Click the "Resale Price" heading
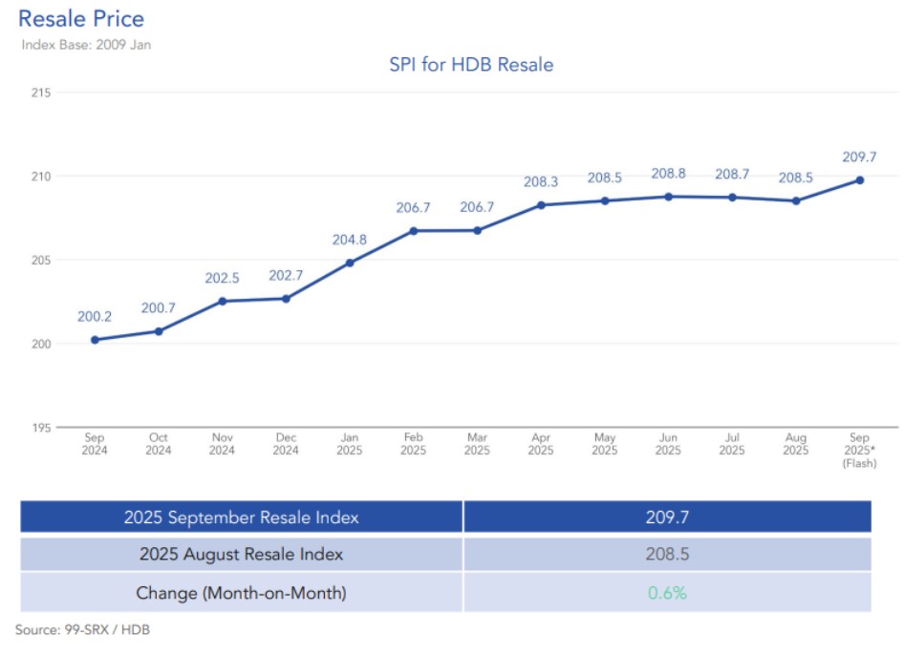The image size is (905, 654). 81,18
